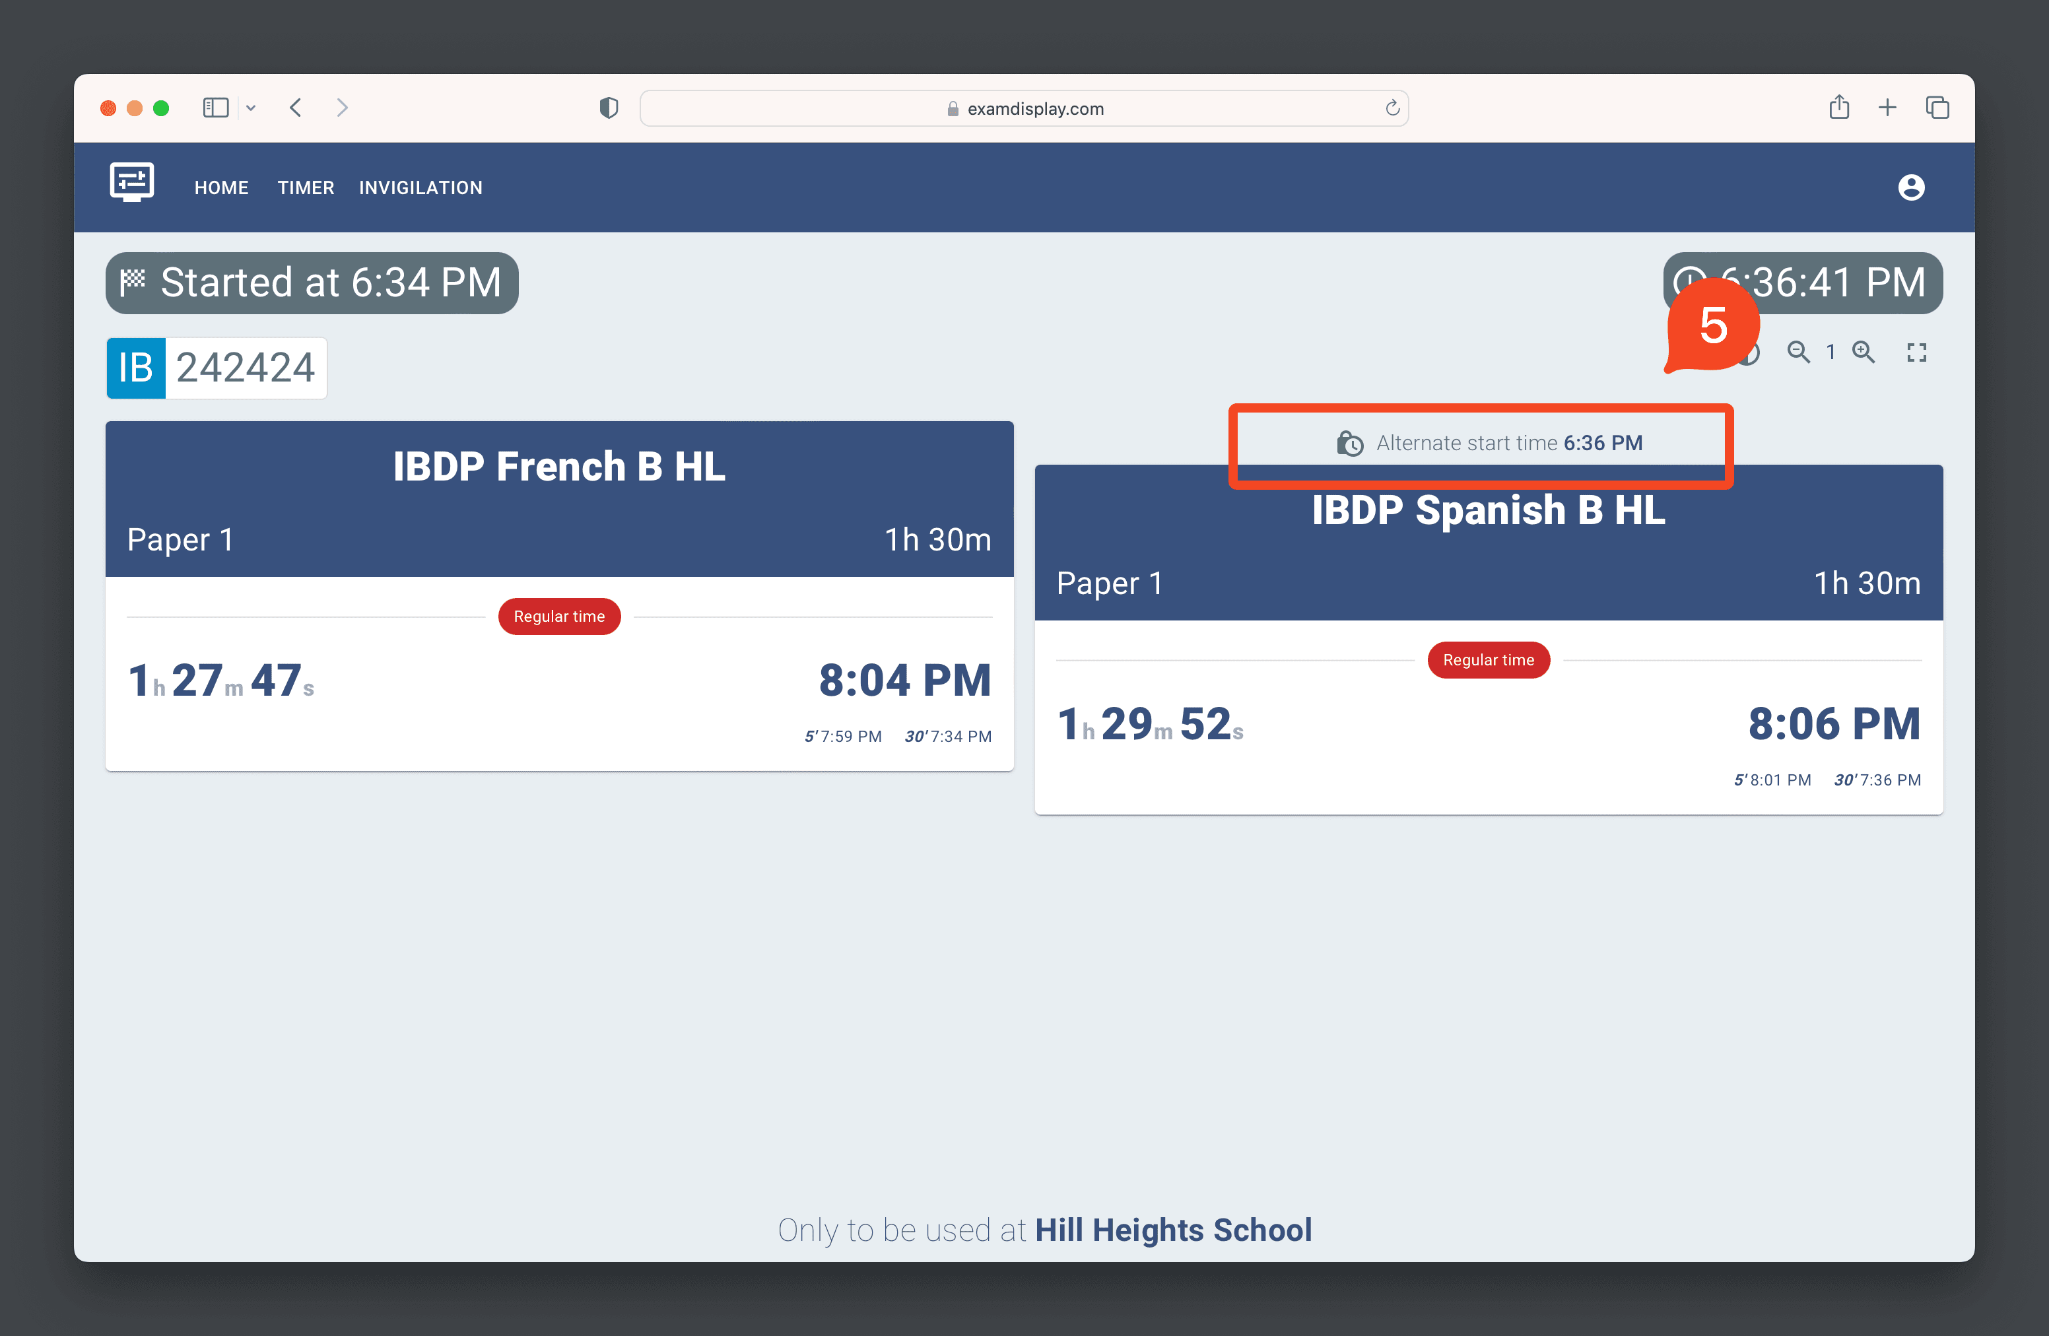The image size is (2049, 1336).
Task: Go forward with the browser forward arrow
Action: click(x=343, y=108)
